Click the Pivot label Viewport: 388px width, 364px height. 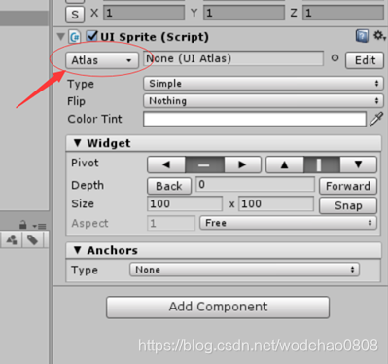click(x=85, y=163)
